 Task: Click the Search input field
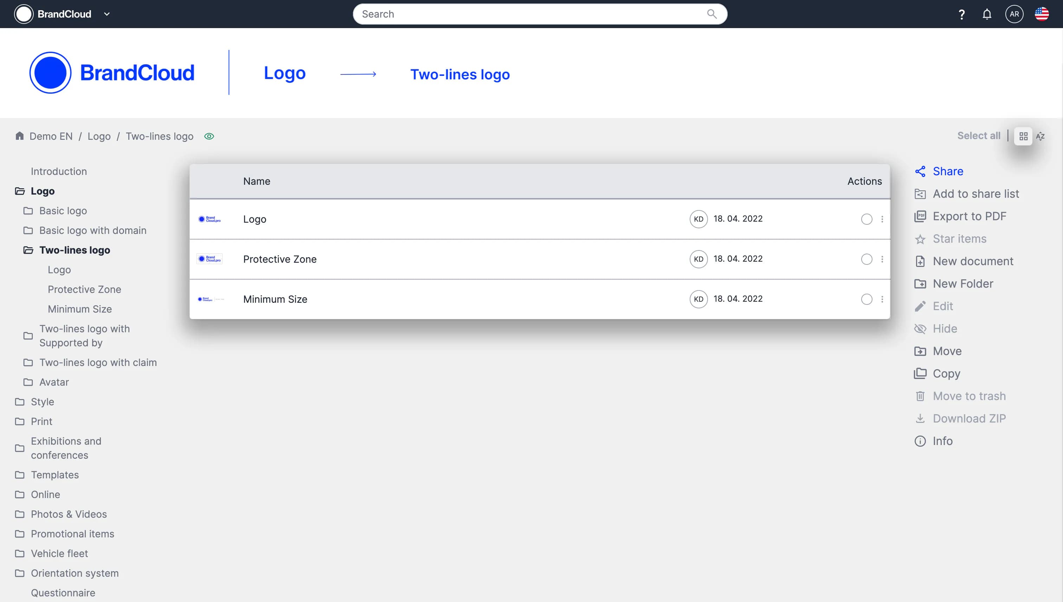[x=530, y=14]
